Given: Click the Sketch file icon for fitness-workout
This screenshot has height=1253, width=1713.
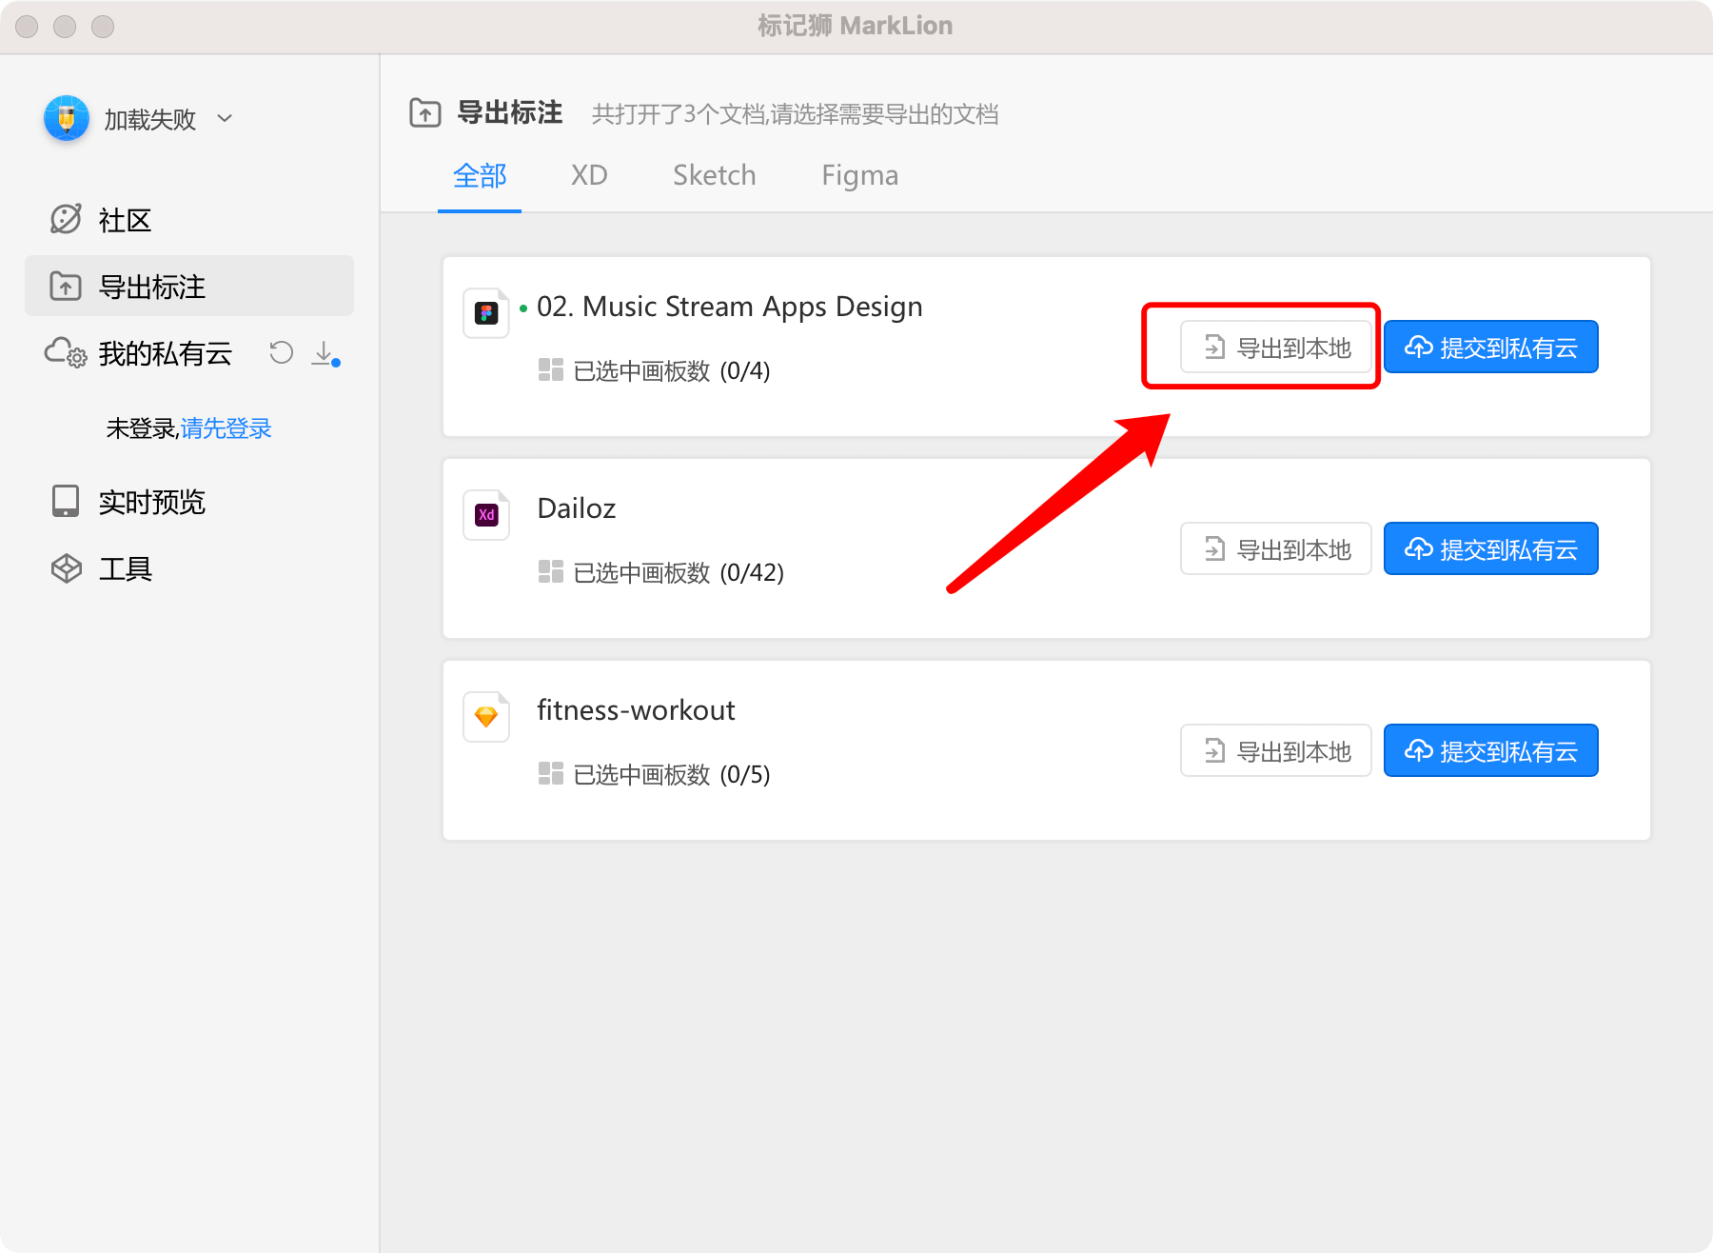Looking at the screenshot, I should click(486, 717).
